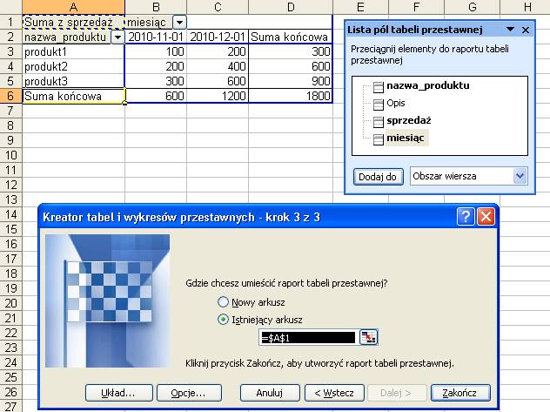550x412 pixels.
Task: Open the Układ... layout dialog
Action: tap(118, 393)
